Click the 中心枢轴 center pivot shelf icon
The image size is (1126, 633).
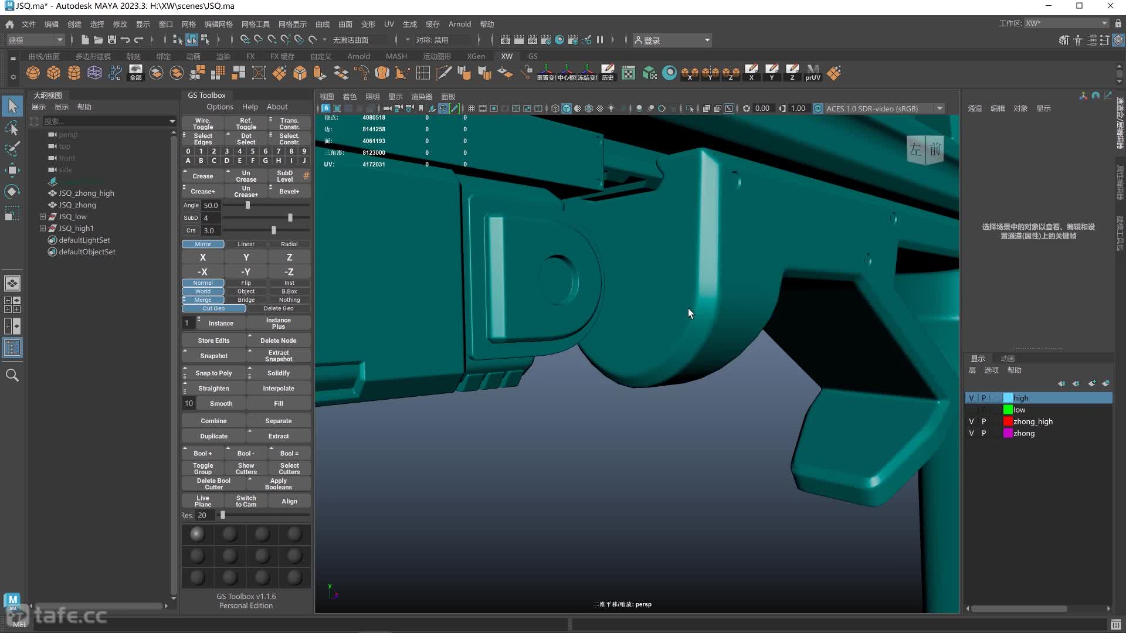(x=567, y=73)
